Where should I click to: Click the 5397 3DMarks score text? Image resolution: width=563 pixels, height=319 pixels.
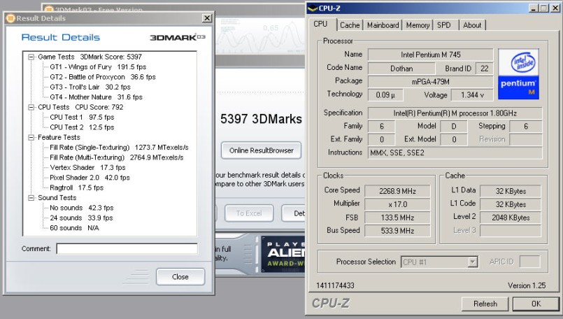pos(261,119)
